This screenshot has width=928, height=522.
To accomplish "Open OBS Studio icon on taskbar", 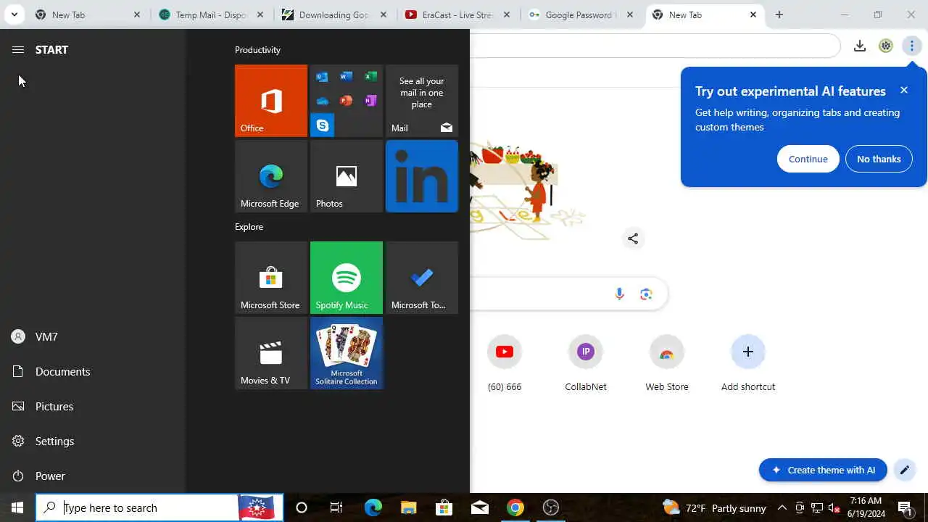I will [551, 507].
